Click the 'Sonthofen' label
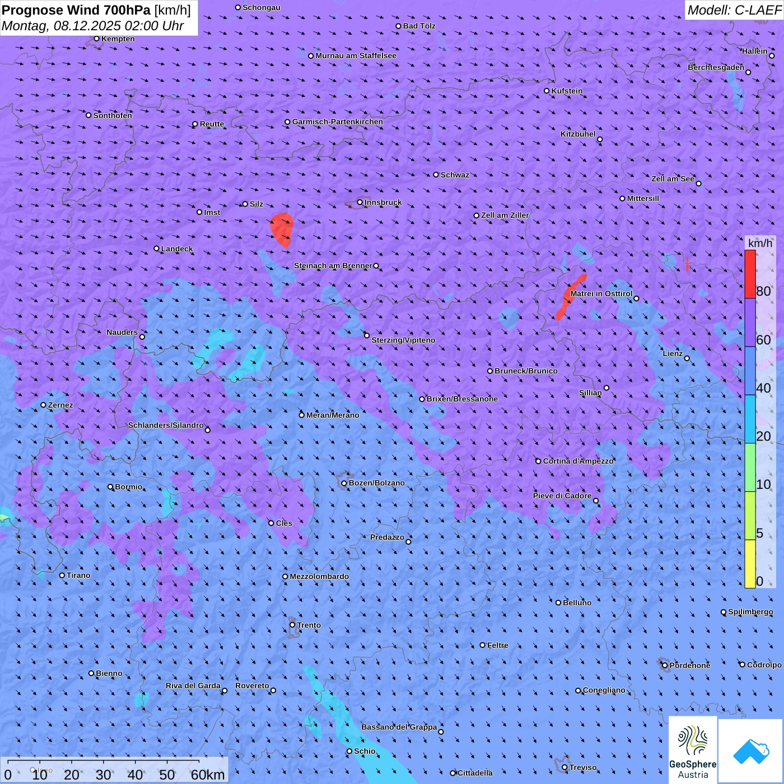The width and height of the screenshot is (784, 784). pyautogui.click(x=113, y=115)
